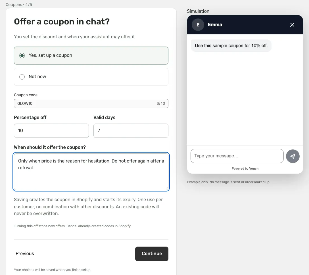Click the Emma name in chat header
This screenshot has height=275, width=309.
215,25
